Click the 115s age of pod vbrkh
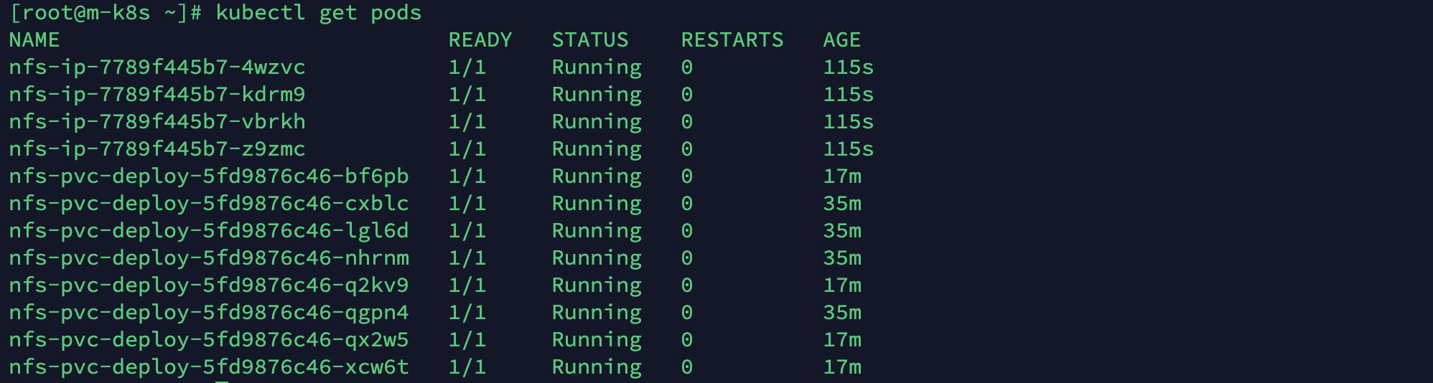1433x383 pixels. [x=849, y=122]
